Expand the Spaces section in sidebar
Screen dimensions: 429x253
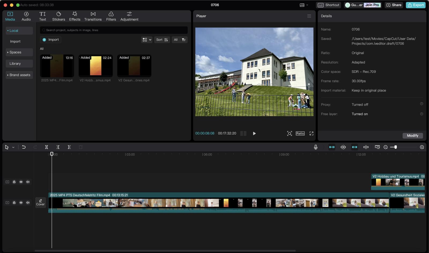(x=19, y=52)
